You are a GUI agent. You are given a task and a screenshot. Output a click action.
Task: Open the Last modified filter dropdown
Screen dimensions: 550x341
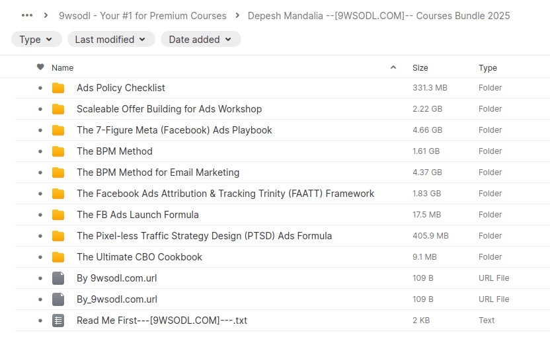click(x=111, y=40)
